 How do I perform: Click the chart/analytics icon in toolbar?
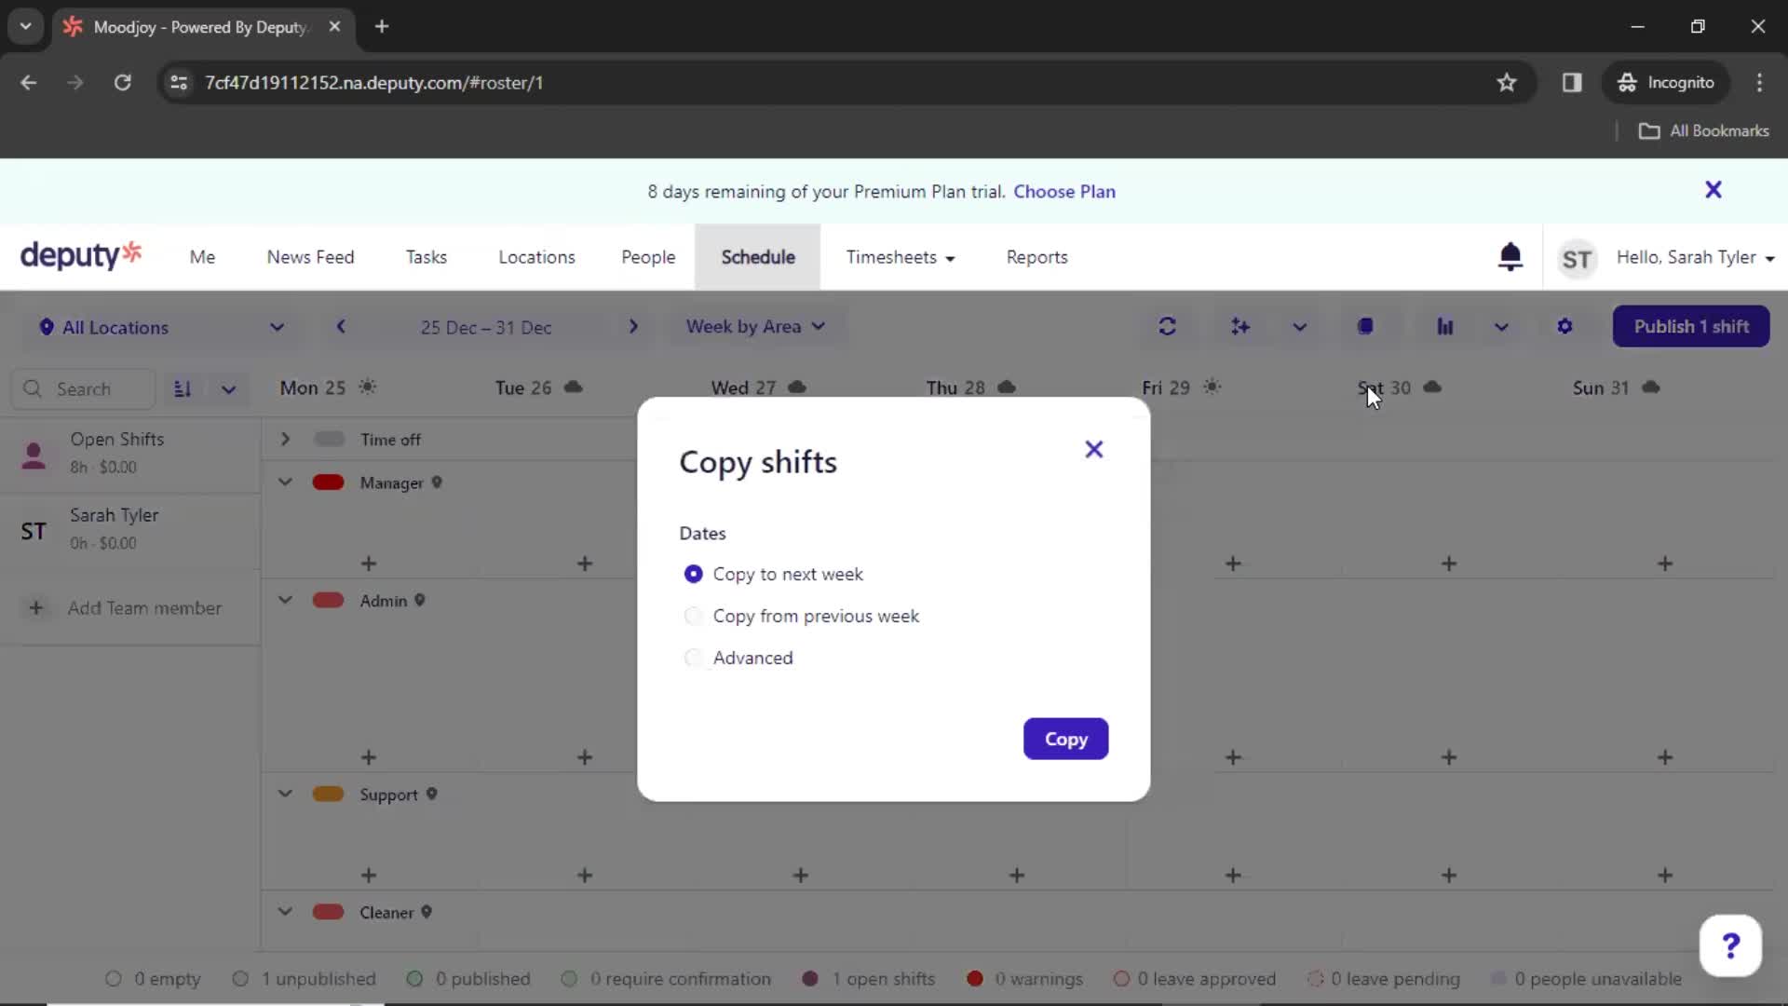point(1445,325)
